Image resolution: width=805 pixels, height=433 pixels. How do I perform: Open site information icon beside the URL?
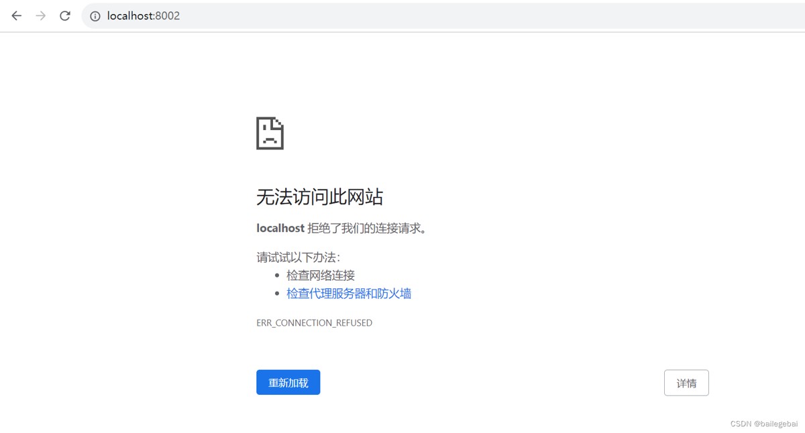click(x=95, y=16)
